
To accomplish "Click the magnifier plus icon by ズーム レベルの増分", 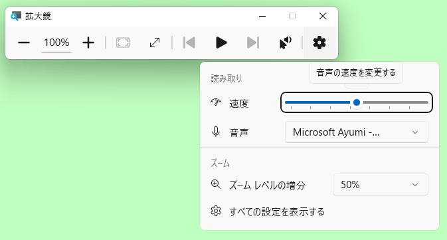I will 216,184.
